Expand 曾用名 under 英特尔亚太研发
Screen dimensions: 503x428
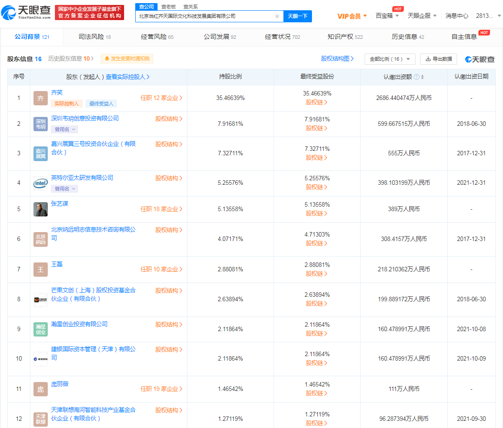(x=65, y=189)
